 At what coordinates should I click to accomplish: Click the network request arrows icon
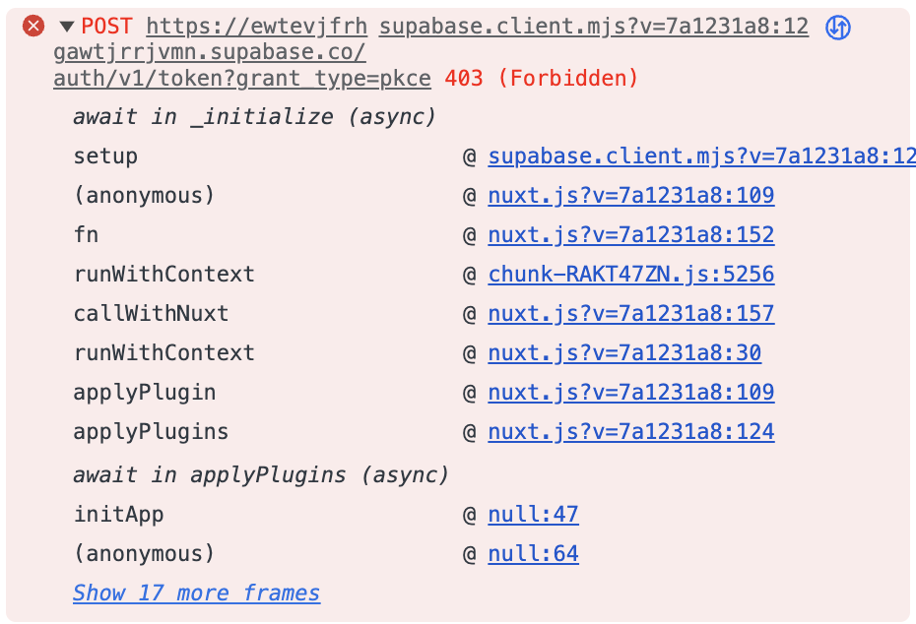pyautogui.click(x=836, y=27)
